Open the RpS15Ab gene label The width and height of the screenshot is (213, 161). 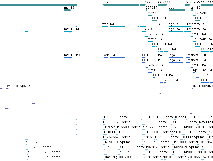pyautogui.click(x=199, y=13)
